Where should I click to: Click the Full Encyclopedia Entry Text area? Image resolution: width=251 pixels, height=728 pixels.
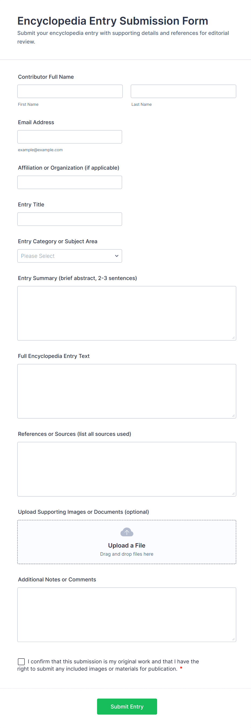tap(127, 391)
